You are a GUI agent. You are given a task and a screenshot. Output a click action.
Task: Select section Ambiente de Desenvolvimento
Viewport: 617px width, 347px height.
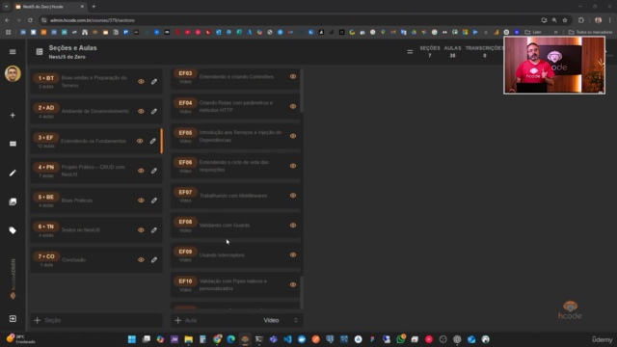point(95,112)
